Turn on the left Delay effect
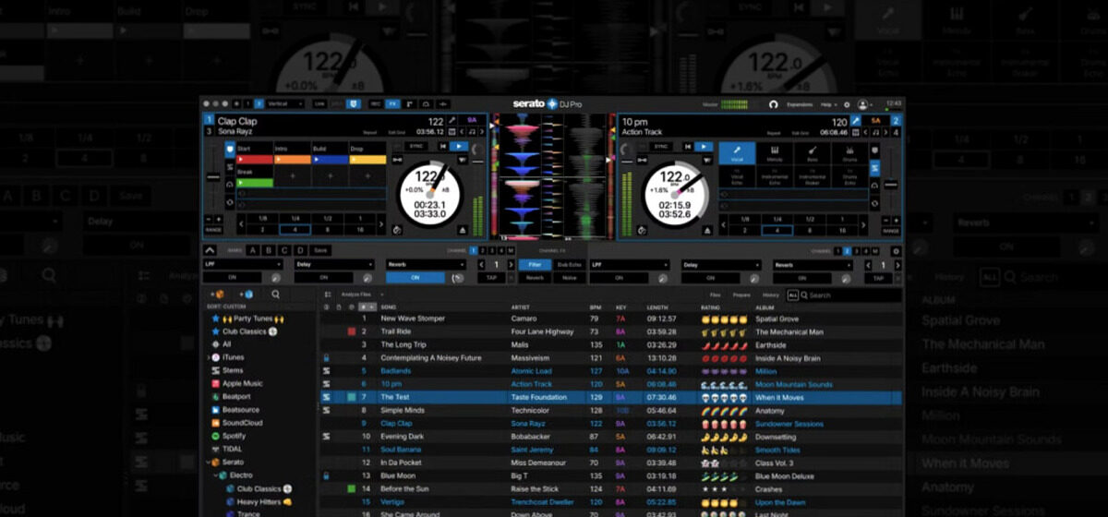This screenshot has height=517, width=1108. pyautogui.click(x=323, y=277)
